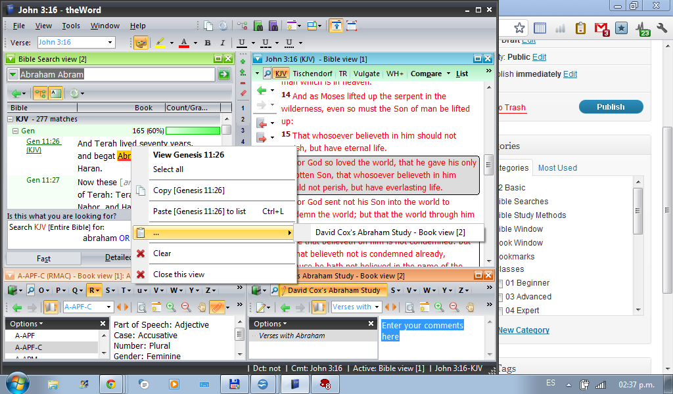This screenshot has width=673, height=394.
Task: Open the Tools menu
Action: click(x=71, y=26)
